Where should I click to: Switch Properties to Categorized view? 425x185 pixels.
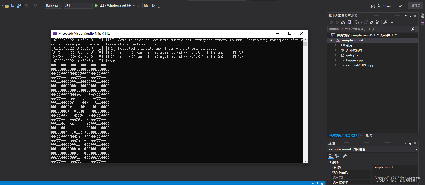point(331,156)
